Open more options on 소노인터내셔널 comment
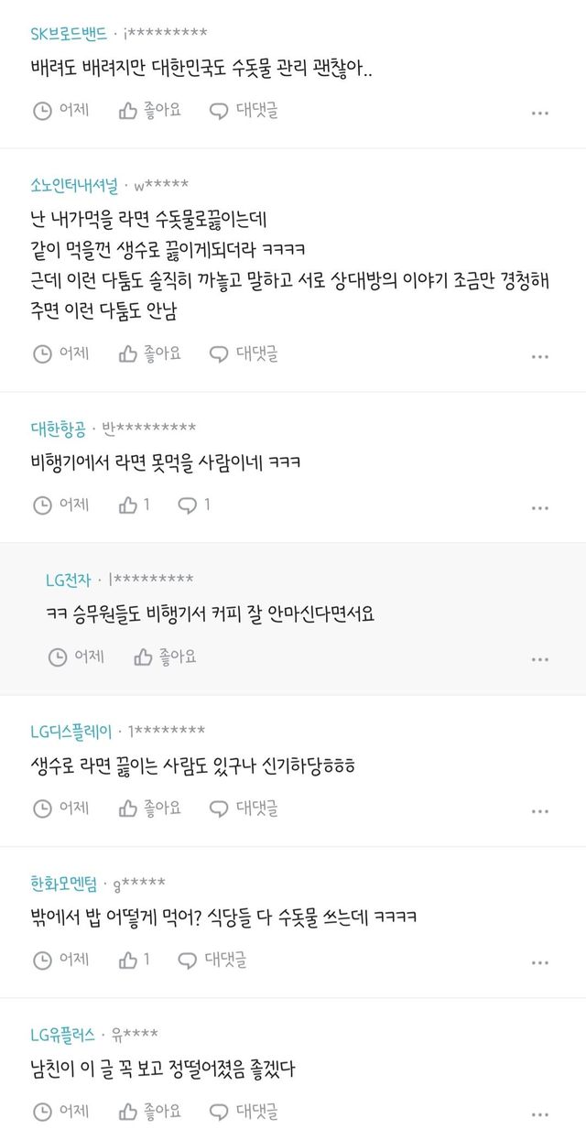The image size is (586, 1129). (x=540, y=354)
